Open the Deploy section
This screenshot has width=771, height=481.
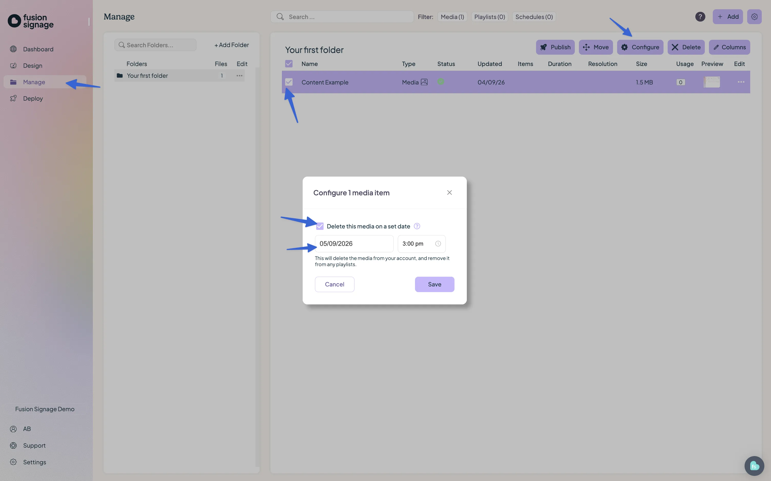pyautogui.click(x=33, y=98)
